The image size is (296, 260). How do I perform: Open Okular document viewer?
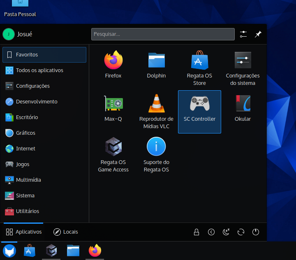click(x=243, y=109)
